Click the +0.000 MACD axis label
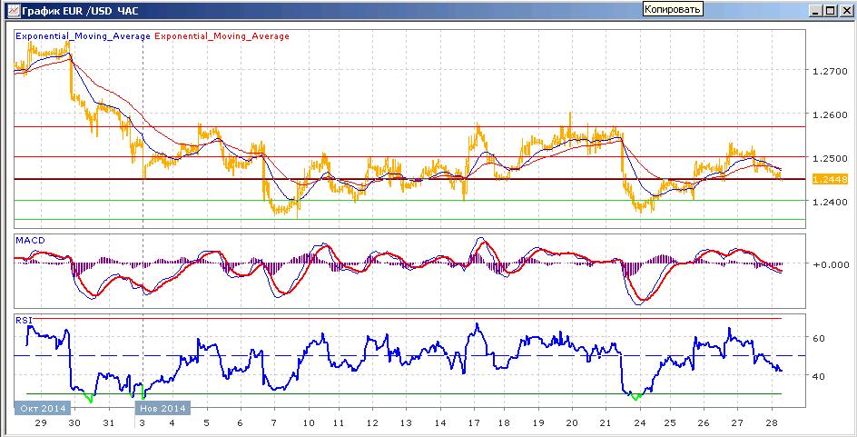The height and width of the screenshot is (437, 857). [828, 264]
